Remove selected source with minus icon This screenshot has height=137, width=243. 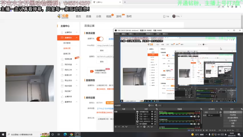[141, 127]
